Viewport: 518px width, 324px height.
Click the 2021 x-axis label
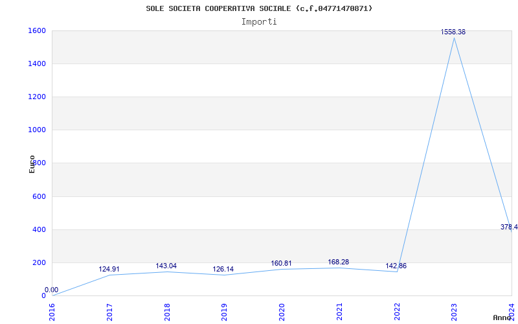pyautogui.click(x=339, y=312)
